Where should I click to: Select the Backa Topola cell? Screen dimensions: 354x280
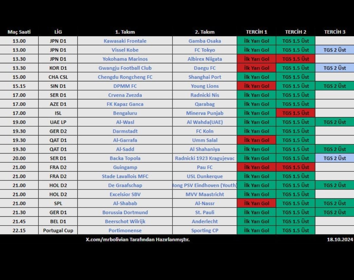click(x=125, y=158)
